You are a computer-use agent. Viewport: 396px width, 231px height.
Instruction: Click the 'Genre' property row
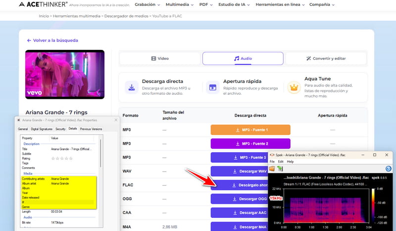[x=59, y=207]
